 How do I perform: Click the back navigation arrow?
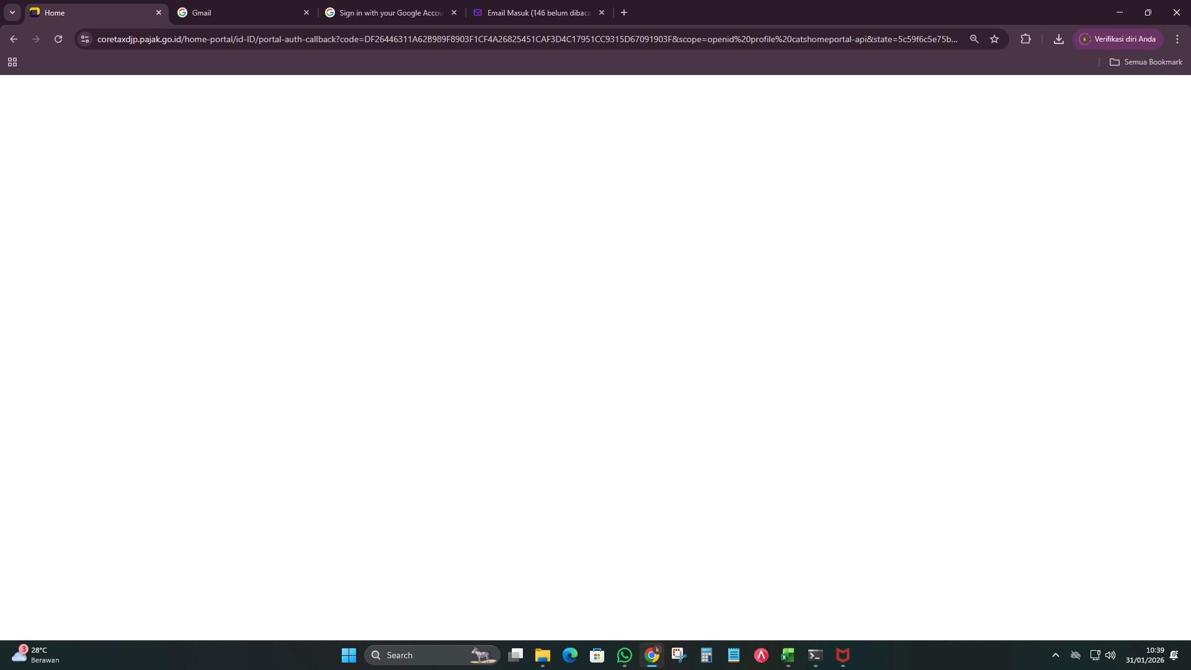(x=14, y=38)
